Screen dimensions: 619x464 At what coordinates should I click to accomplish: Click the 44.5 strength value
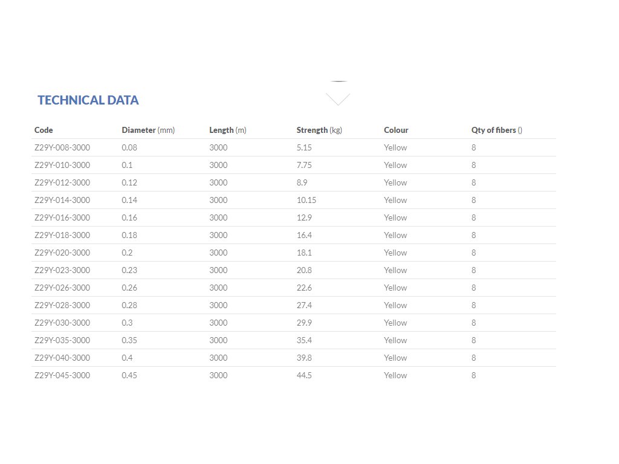[x=304, y=375]
